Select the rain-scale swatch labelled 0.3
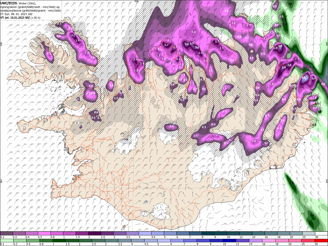Image resolution: width=328 pixels, height=246 pixels. (19, 241)
